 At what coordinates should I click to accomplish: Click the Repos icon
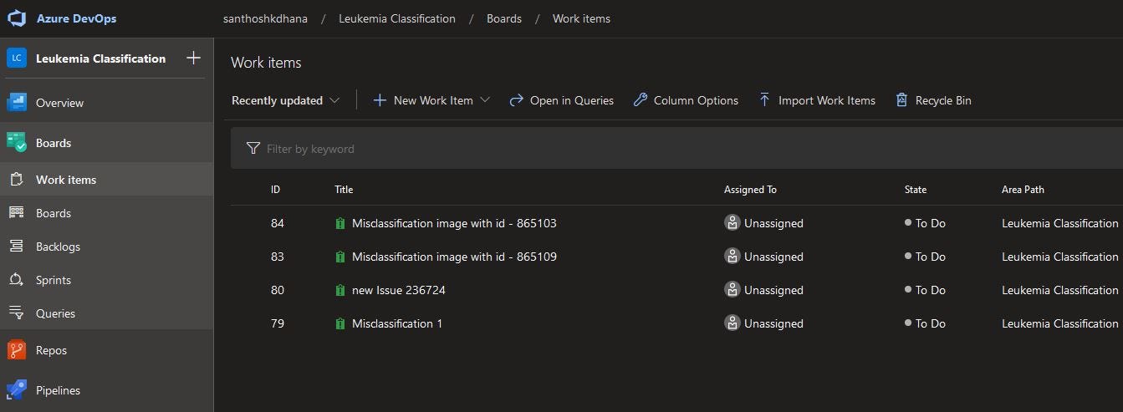17,349
